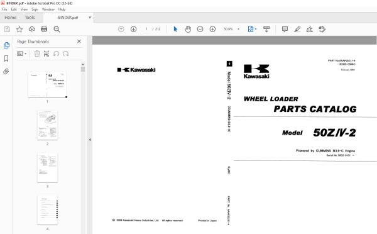Open the Attachments paperclip panel
This screenshot has width=377, height=234.
[6, 72]
